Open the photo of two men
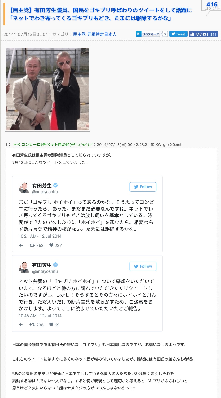 pyautogui.click(x=47, y=89)
